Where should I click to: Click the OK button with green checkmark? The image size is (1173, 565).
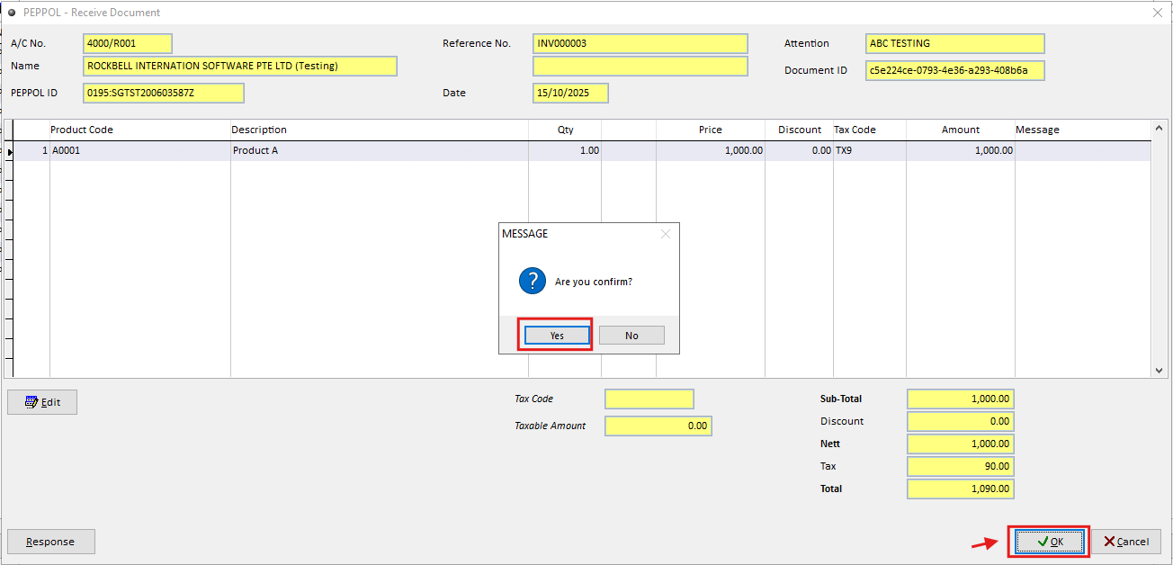point(1050,541)
